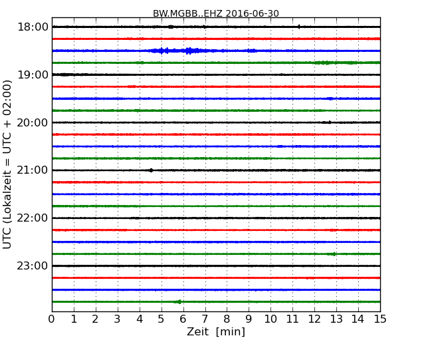Viewport: 432px width, 346px height.
Task: Select the 19:00 y-axis tick label
Action: click(33, 75)
